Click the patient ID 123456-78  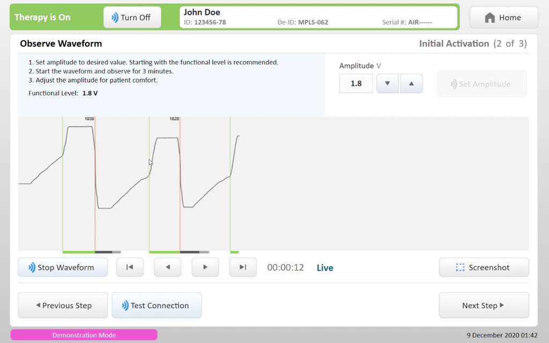(210, 23)
